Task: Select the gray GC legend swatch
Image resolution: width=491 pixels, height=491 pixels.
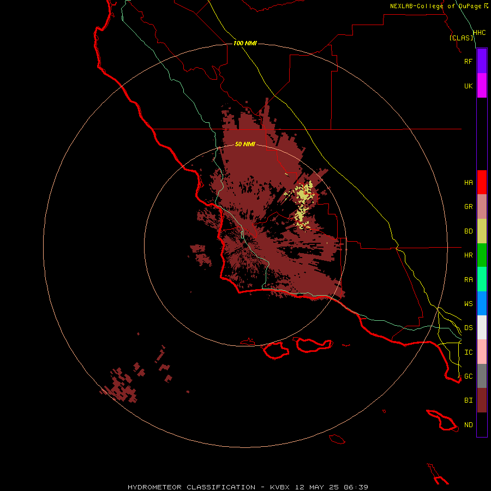Action: (x=482, y=376)
